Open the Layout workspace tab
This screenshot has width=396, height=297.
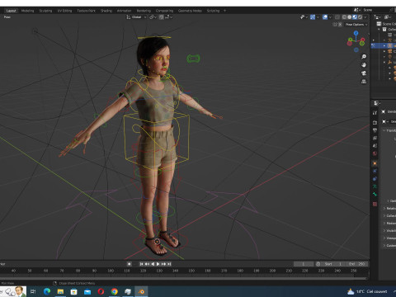click(12, 11)
